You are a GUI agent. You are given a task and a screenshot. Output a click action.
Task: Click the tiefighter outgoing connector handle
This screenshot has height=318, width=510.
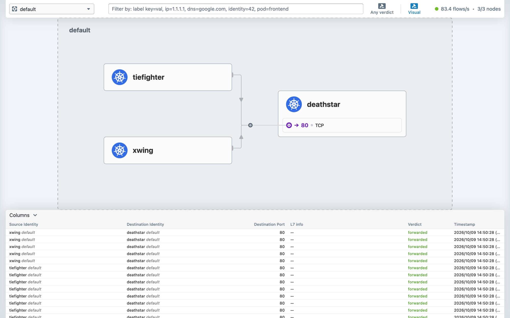point(232,75)
